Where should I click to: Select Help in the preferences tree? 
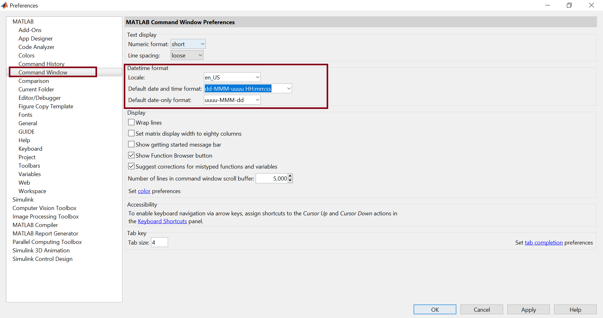click(x=24, y=140)
